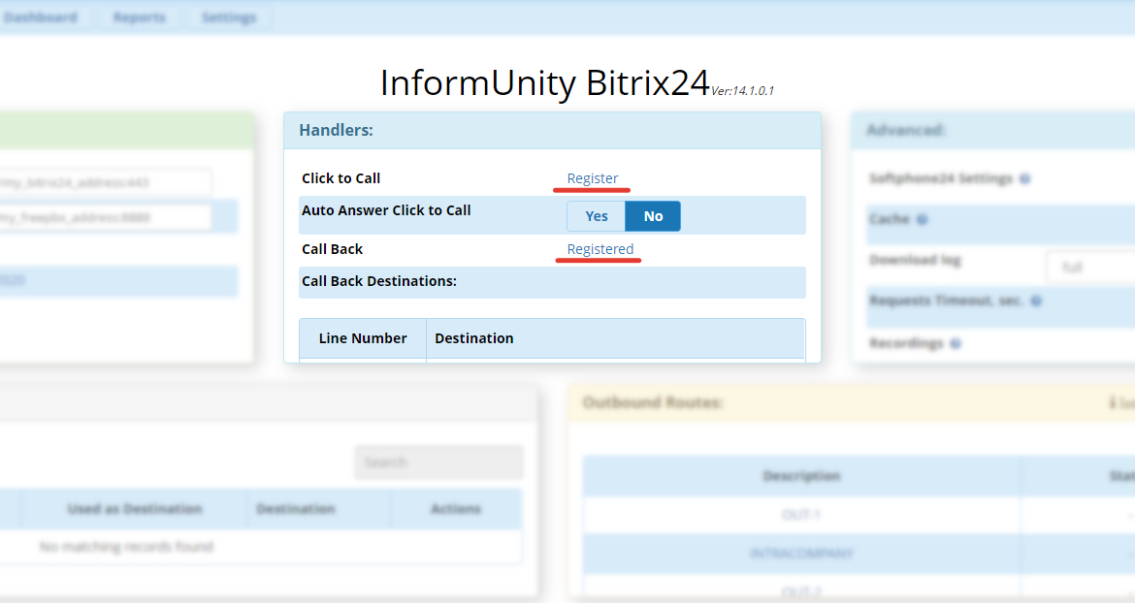Click the Register link for Click to Call
Viewport: 1135px width, 603px height.
[x=592, y=177]
